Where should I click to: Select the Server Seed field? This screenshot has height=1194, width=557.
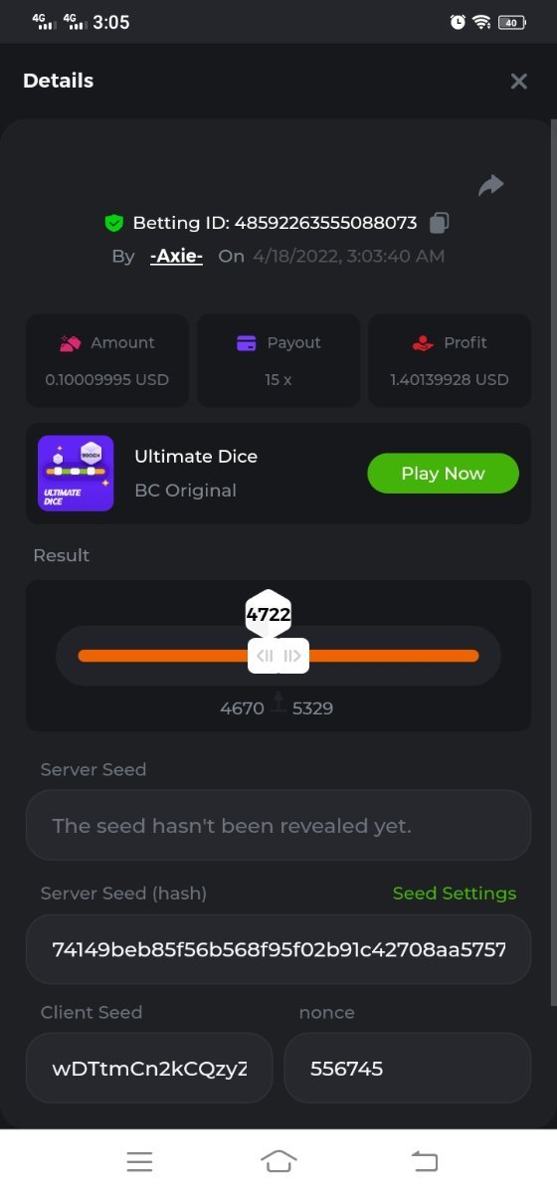[x=278, y=825]
